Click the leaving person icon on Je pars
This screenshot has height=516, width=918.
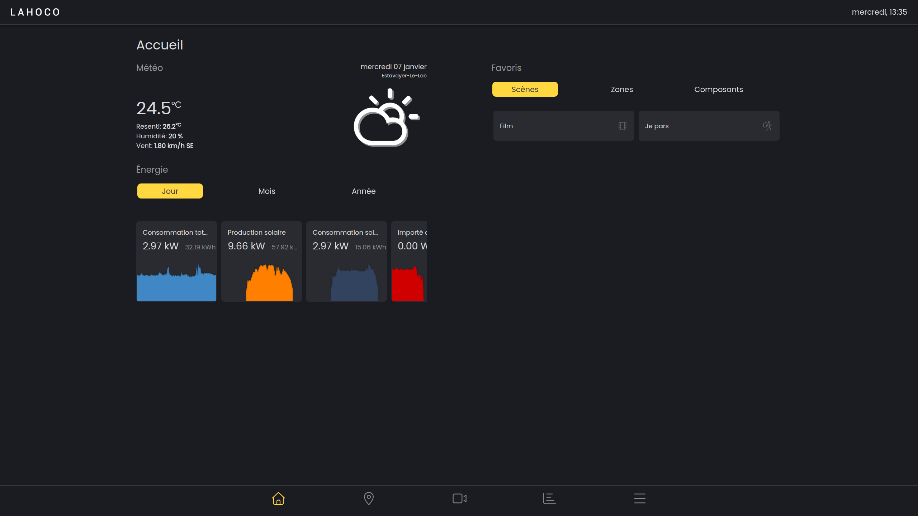tap(767, 126)
